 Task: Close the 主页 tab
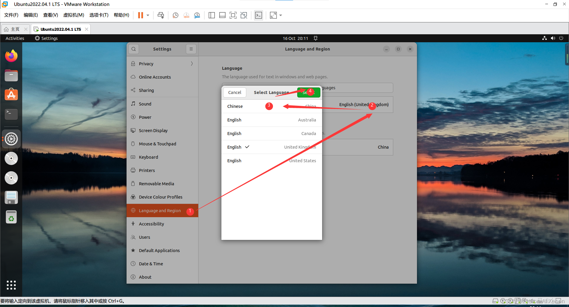point(26,29)
